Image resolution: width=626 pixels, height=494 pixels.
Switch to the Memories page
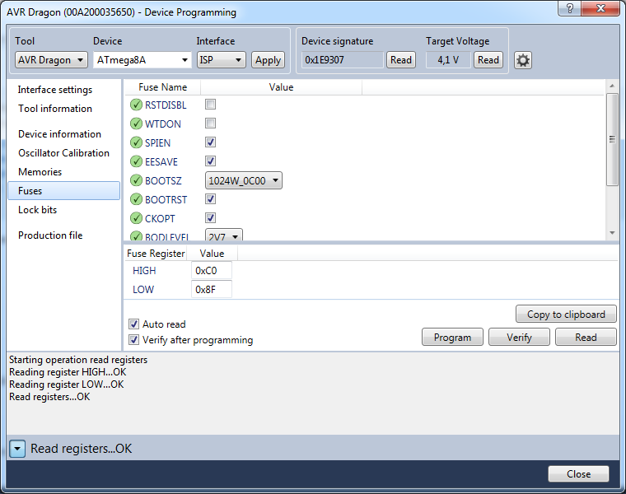point(40,172)
